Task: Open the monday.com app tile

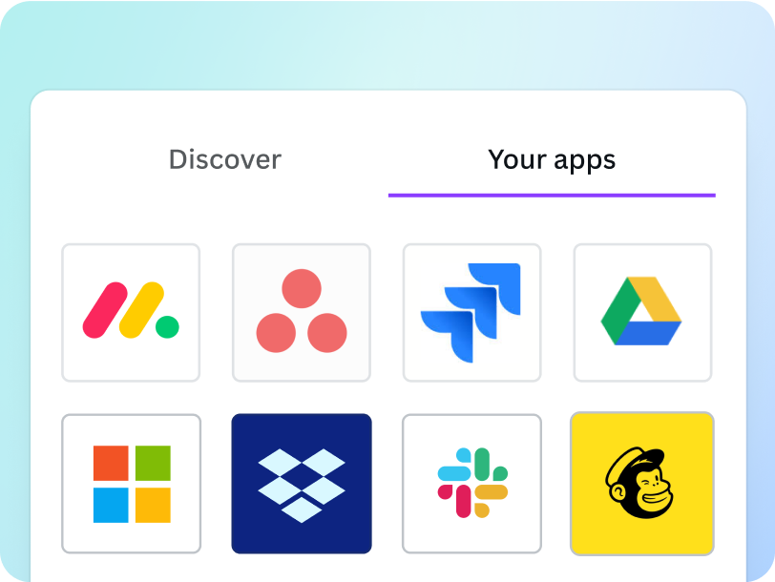Action: point(131,313)
